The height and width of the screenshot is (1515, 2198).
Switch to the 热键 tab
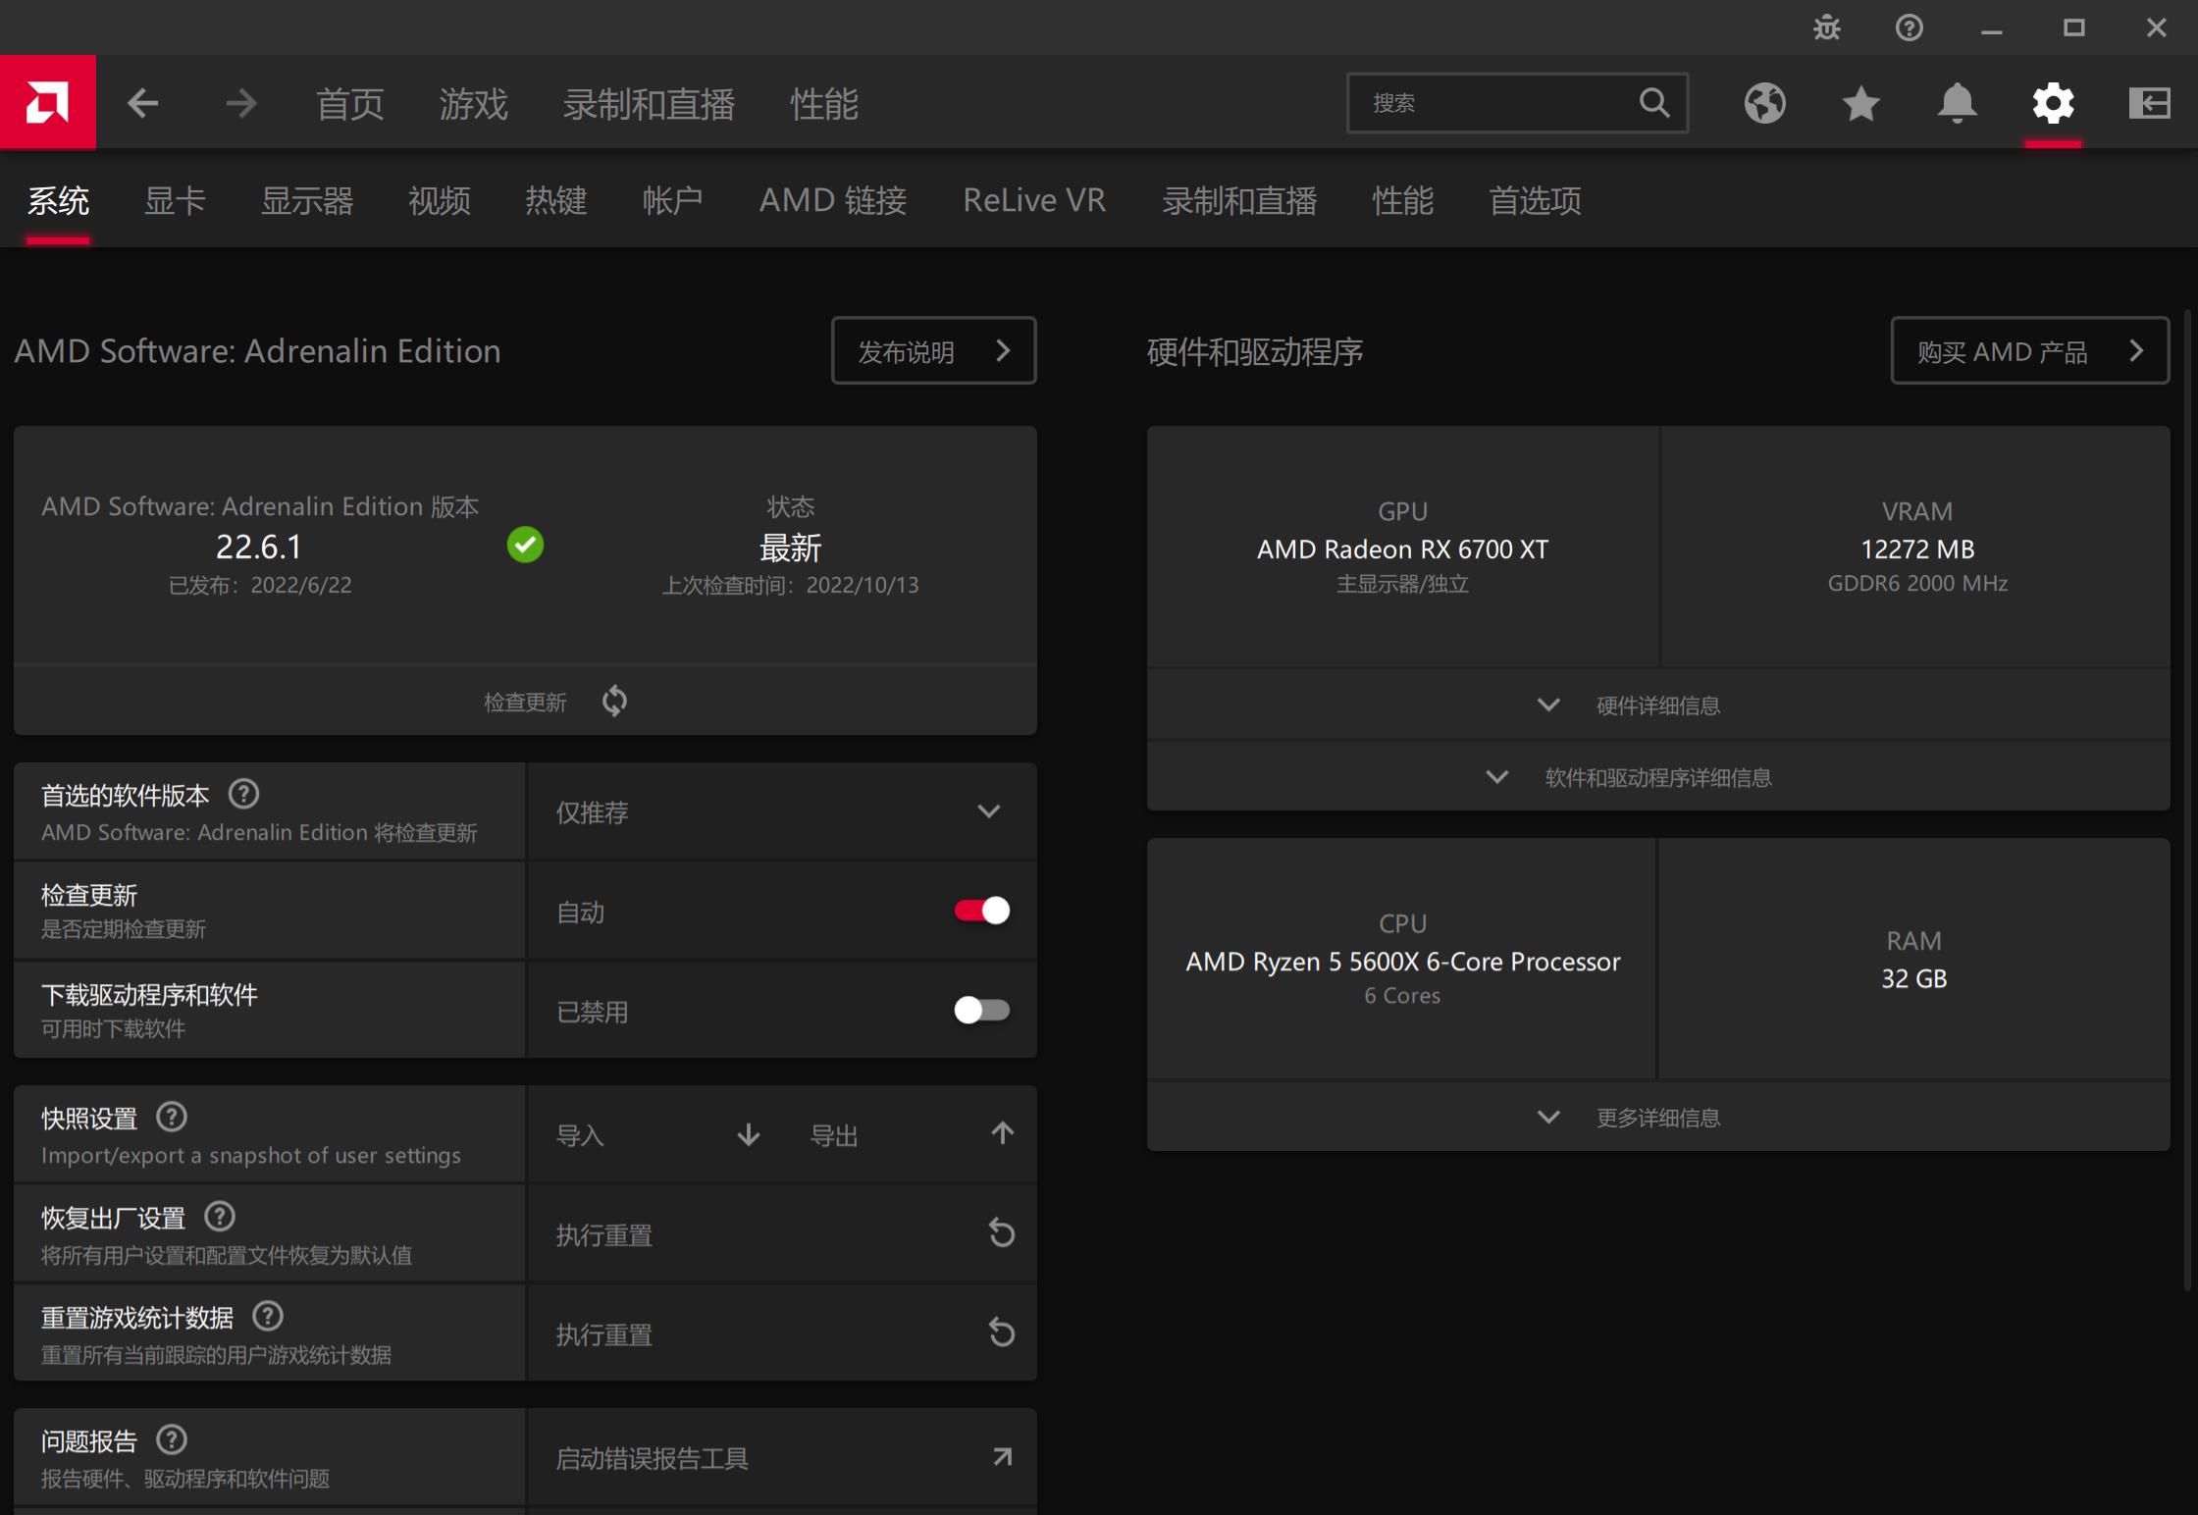click(555, 200)
